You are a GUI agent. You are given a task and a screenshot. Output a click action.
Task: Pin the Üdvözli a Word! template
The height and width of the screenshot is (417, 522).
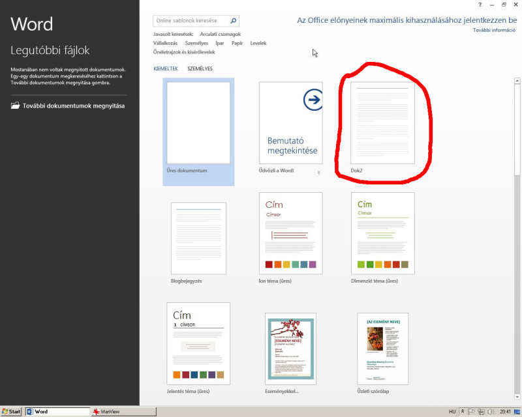[319, 173]
